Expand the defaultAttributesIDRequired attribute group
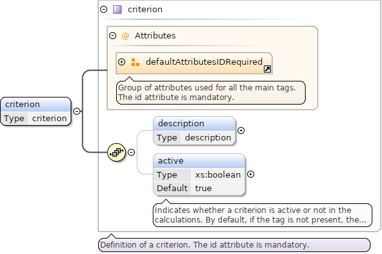 (121, 62)
